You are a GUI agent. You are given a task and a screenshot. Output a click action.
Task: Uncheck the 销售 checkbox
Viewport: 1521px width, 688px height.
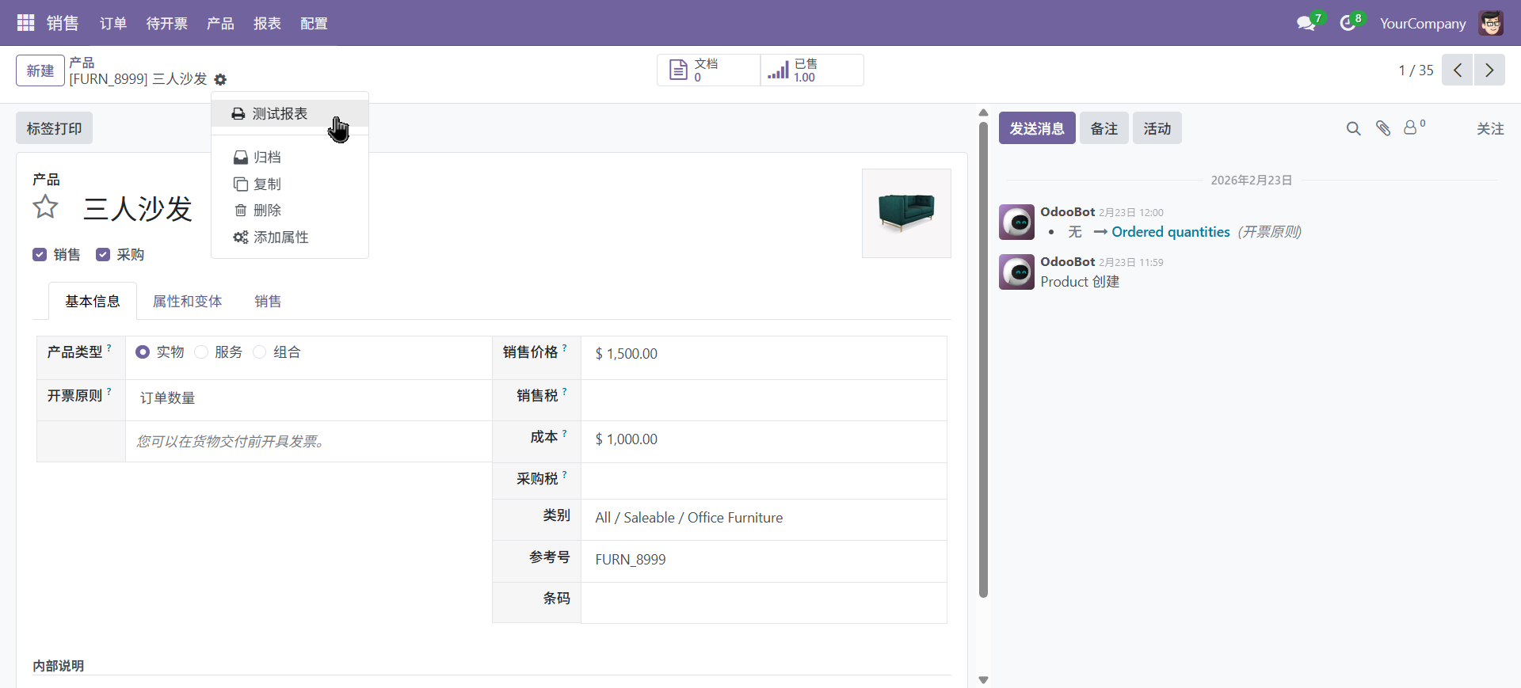pyautogui.click(x=40, y=254)
